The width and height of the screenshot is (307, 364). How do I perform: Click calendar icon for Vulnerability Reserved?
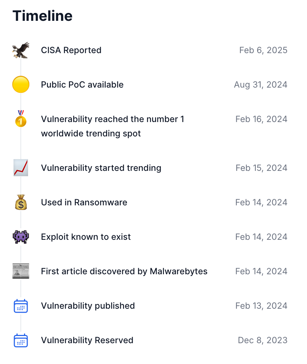(20, 340)
